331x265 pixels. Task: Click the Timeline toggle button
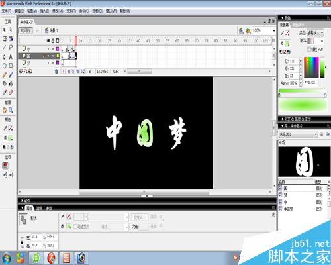click(26, 30)
